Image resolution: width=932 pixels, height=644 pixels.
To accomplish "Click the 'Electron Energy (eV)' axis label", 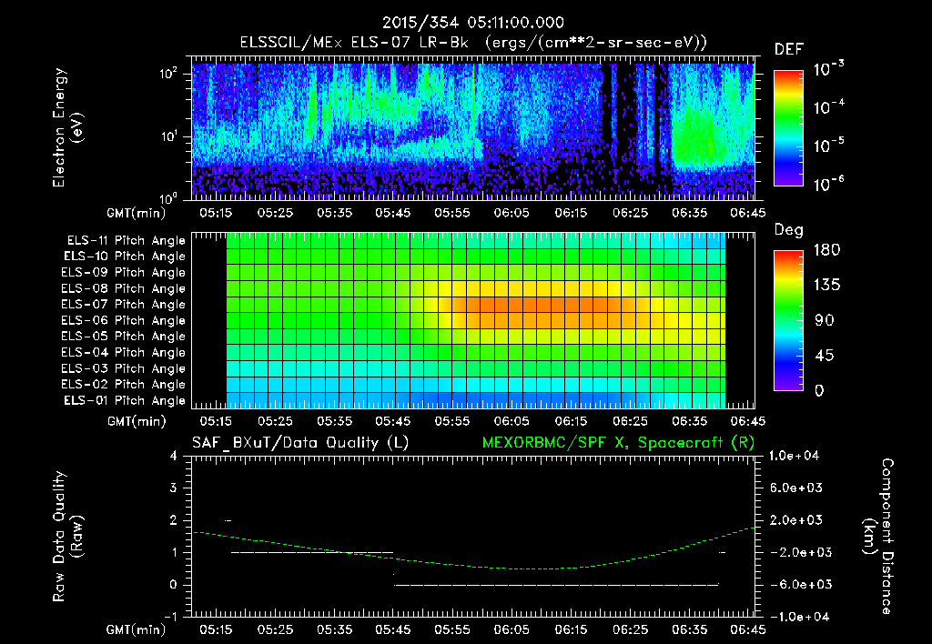I will 67,128.
